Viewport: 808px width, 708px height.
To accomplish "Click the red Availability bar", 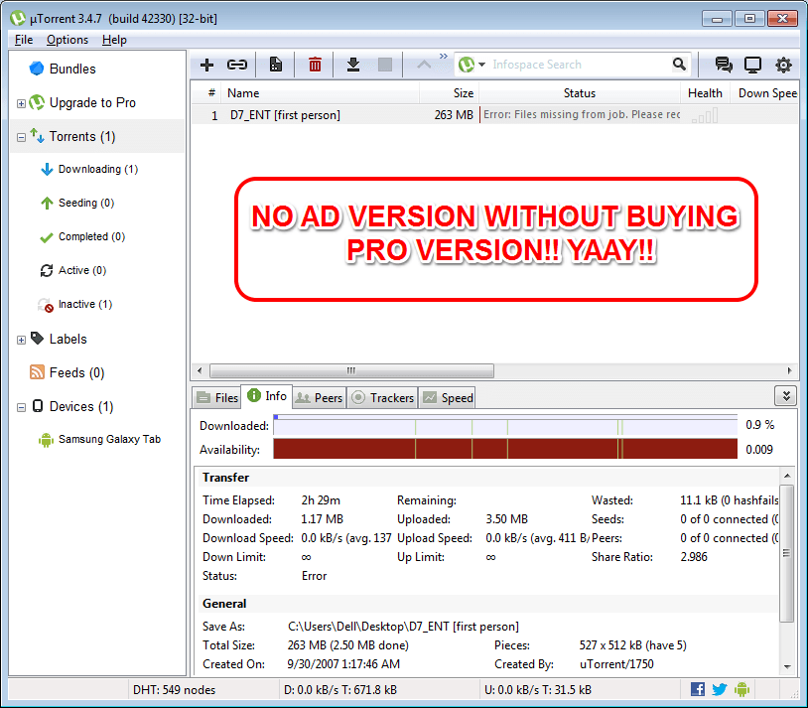I will (x=505, y=449).
